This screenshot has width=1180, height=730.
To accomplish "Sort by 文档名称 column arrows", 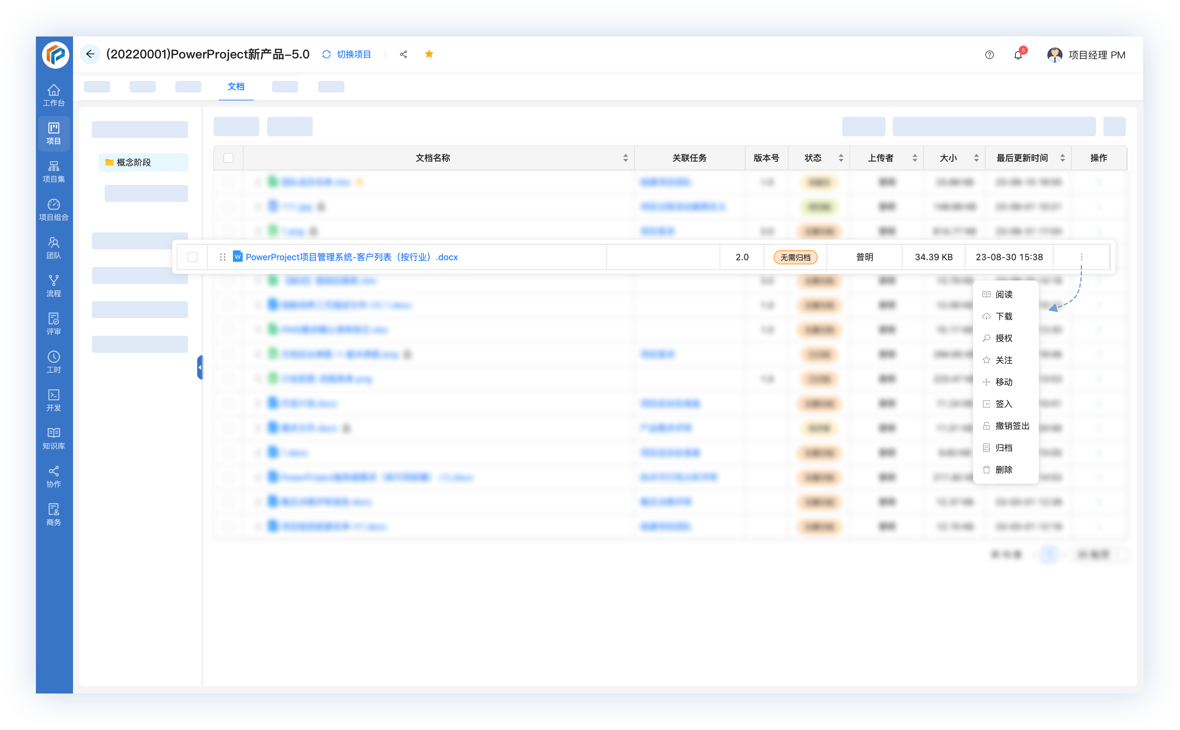I will click(x=626, y=158).
